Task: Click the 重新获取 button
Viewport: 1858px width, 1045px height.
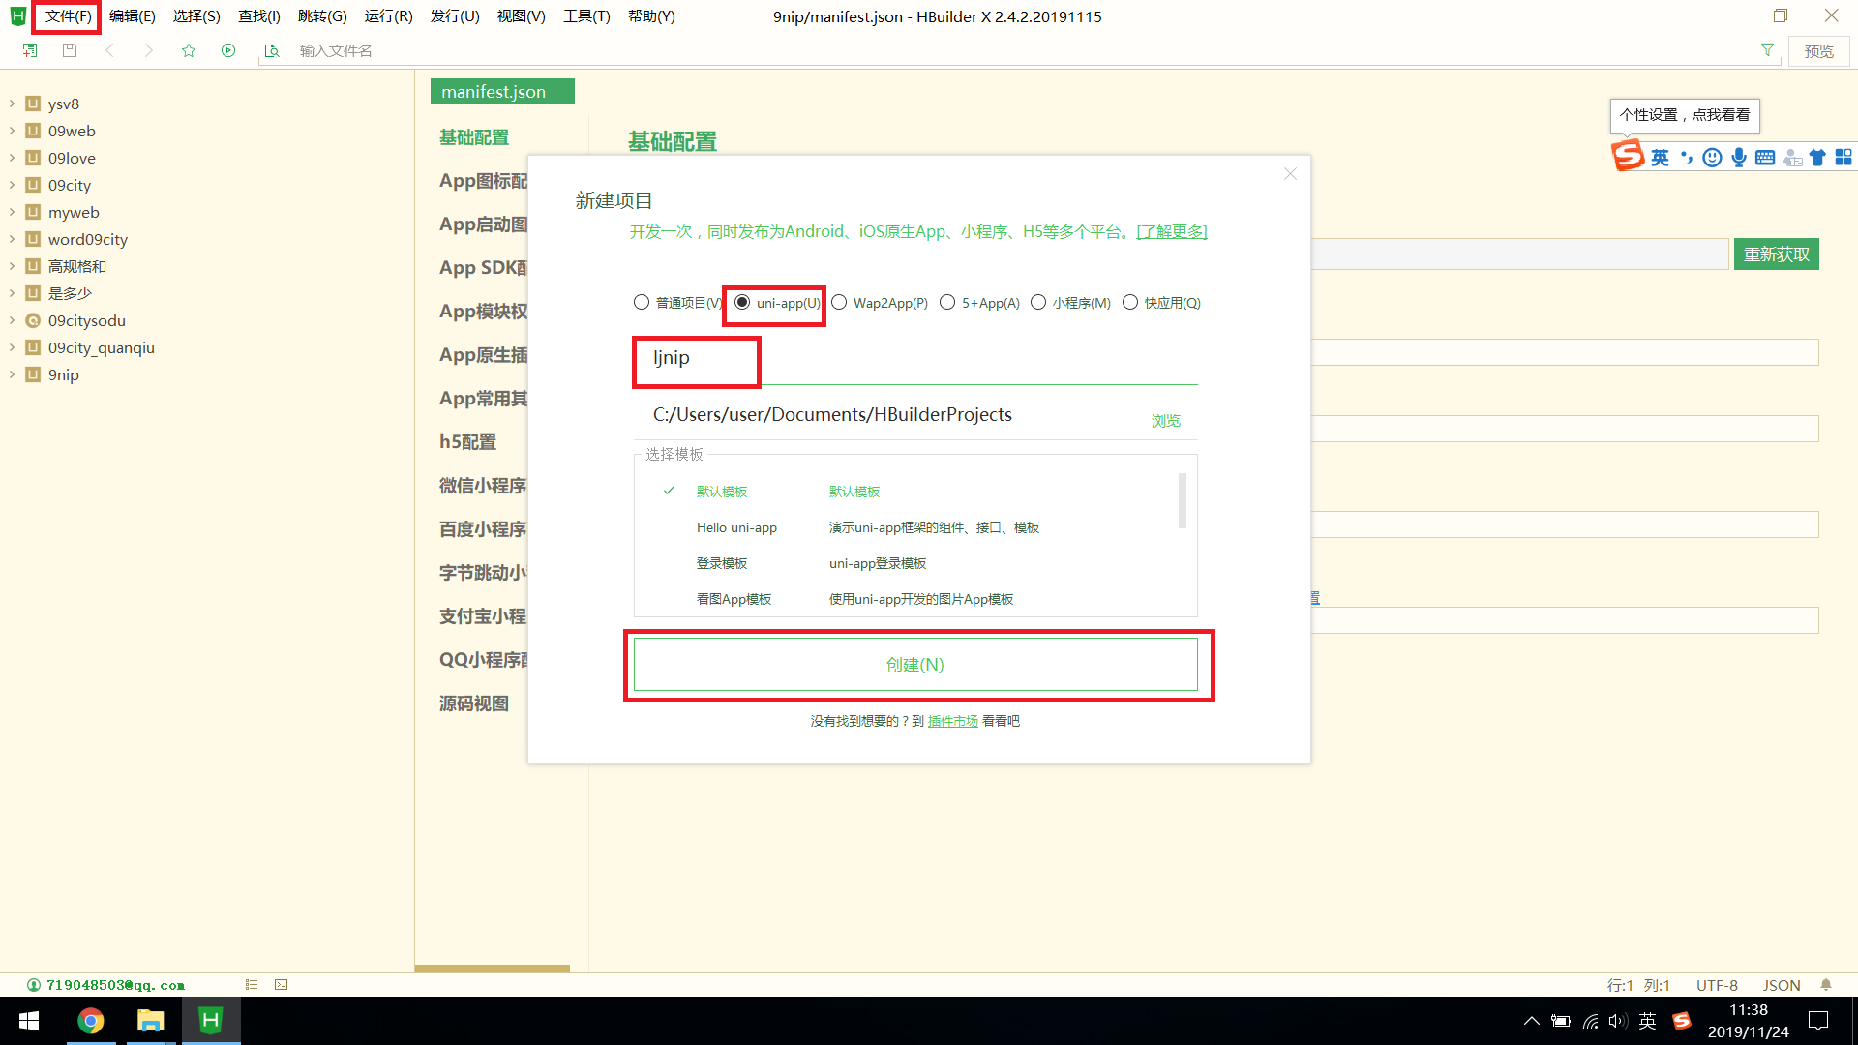Action: pyautogui.click(x=1777, y=254)
